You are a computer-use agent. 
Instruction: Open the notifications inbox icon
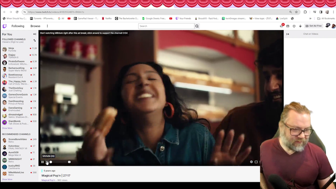click(288, 26)
